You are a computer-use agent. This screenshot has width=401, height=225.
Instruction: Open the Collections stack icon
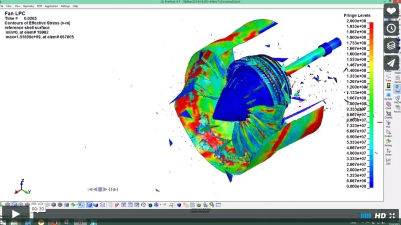(391, 45)
